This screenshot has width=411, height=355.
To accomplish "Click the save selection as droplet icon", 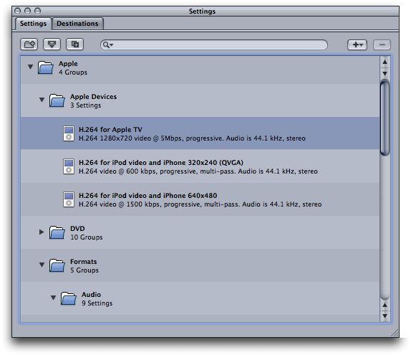I will pyautogui.click(x=52, y=44).
